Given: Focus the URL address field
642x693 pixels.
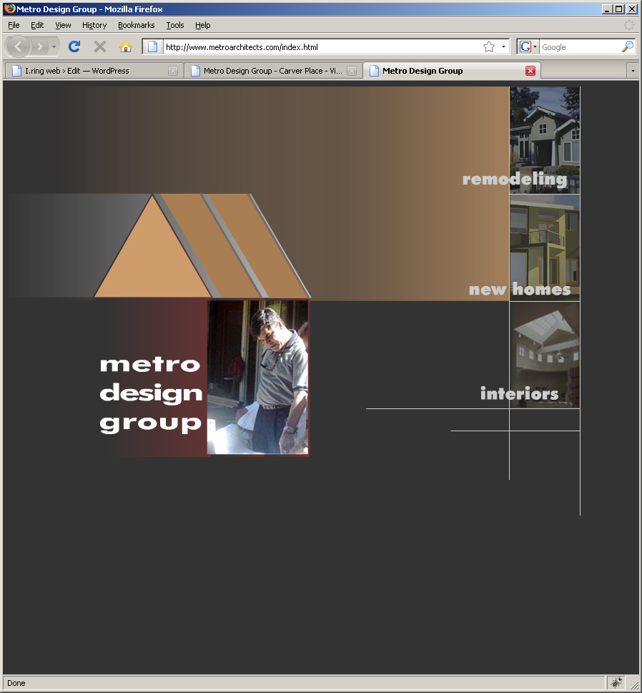Looking at the screenshot, I should 322,47.
